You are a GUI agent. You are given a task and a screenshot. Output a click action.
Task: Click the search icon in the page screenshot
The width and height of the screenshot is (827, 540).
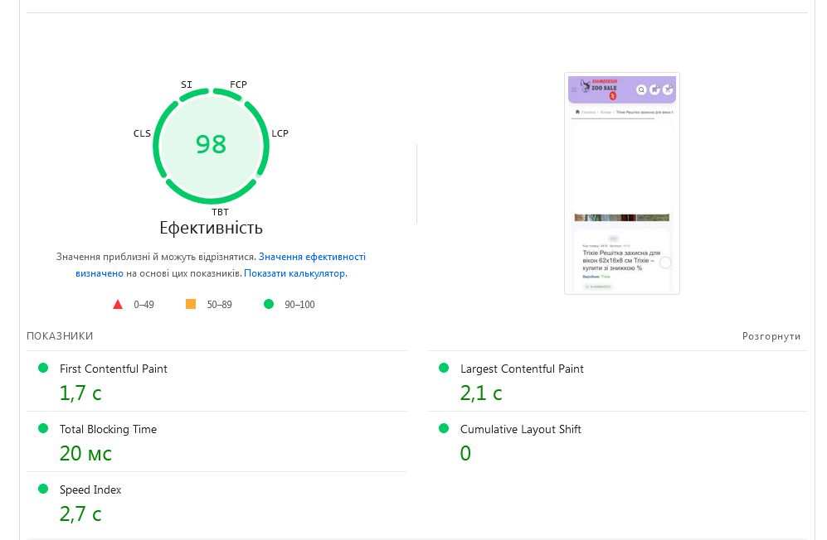tap(641, 89)
